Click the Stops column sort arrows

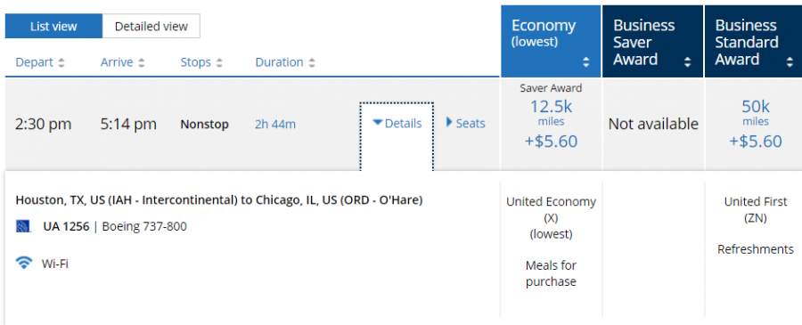[219, 63]
